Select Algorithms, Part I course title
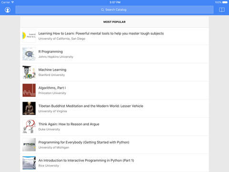Viewport: 229px width, 172px height. (x=52, y=88)
